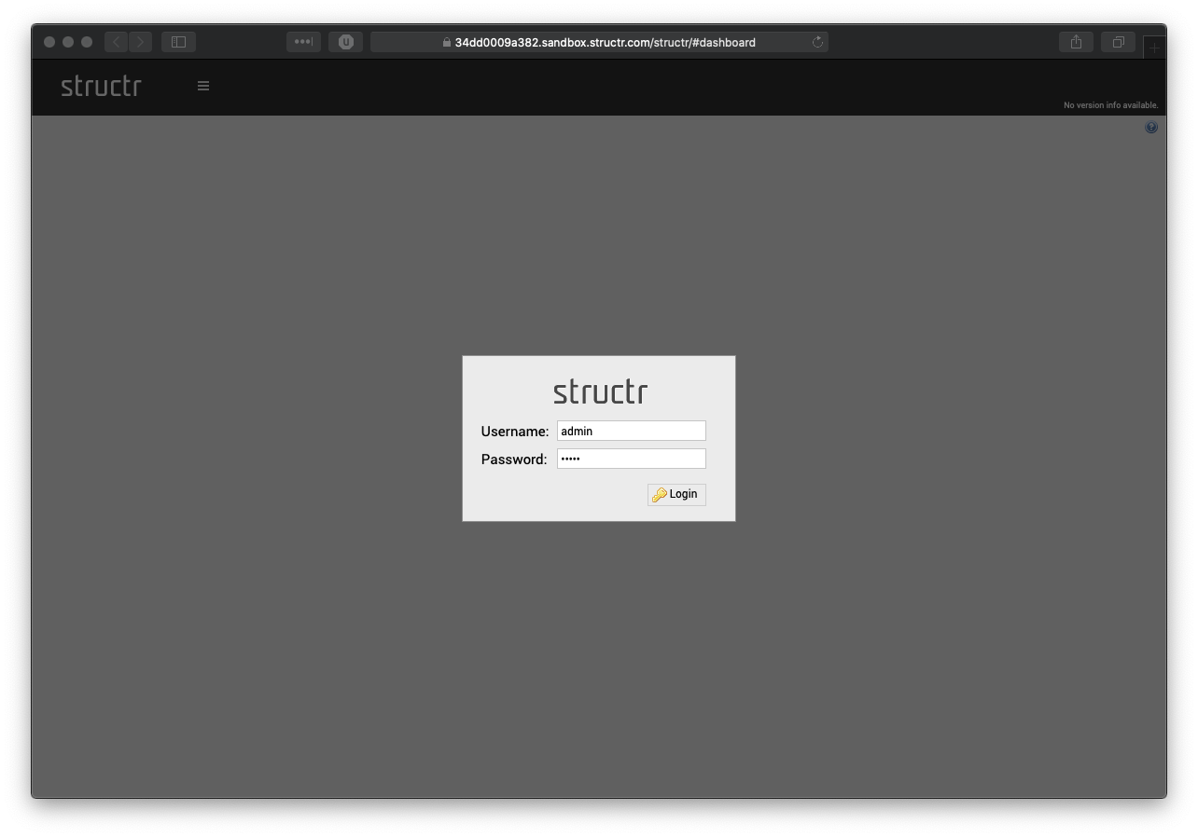This screenshot has height=837, width=1198.
Task: Click the padlock icon in address bar
Action: coord(447,42)
